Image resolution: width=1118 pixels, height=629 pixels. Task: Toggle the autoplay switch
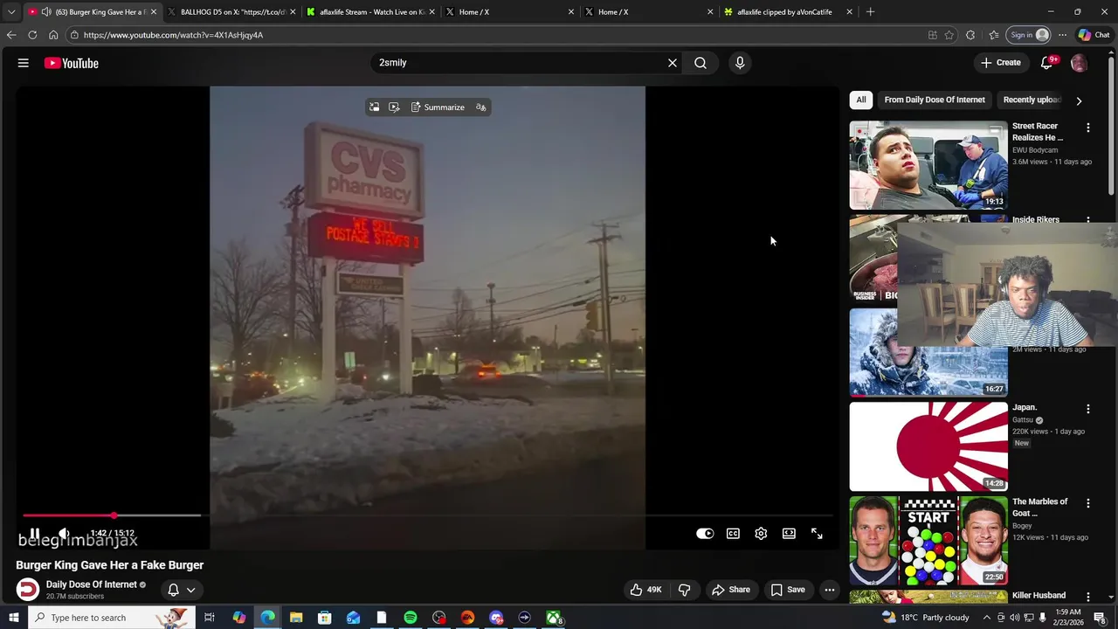pyautogui.click(x=705, y=534)
